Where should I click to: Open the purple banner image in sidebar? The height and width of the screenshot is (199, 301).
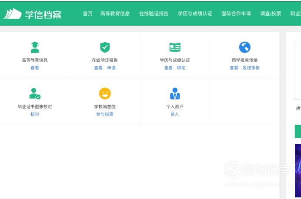point(298,171)
